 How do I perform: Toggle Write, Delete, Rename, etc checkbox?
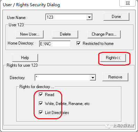point(41,103)
